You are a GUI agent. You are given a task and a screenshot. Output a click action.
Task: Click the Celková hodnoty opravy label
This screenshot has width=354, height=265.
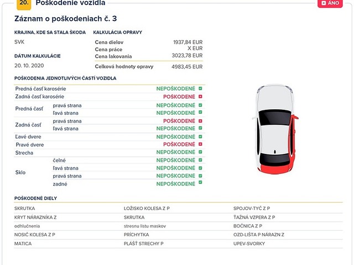pyautogui.click(x=124, y=66)
